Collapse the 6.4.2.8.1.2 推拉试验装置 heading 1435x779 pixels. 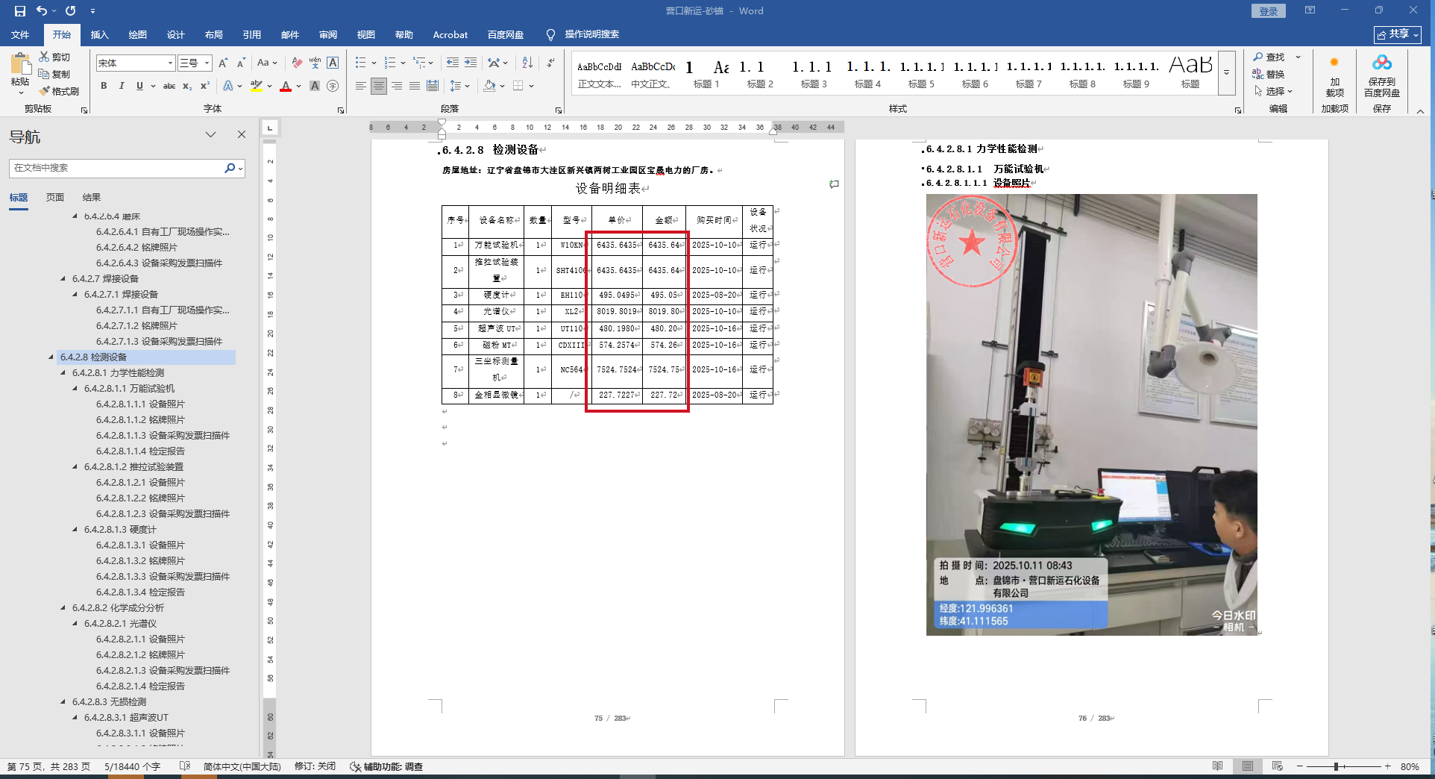pos(75,467)
